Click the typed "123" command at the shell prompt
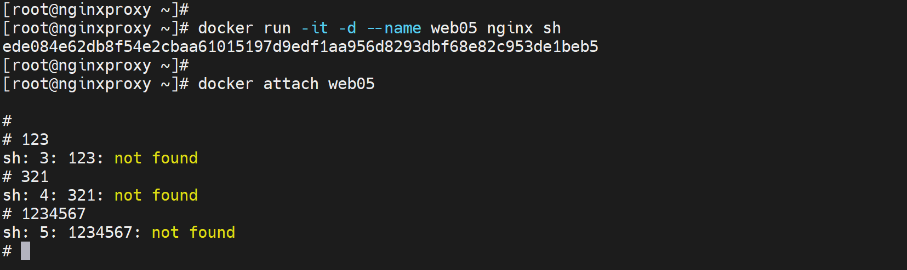 (35, 140)
